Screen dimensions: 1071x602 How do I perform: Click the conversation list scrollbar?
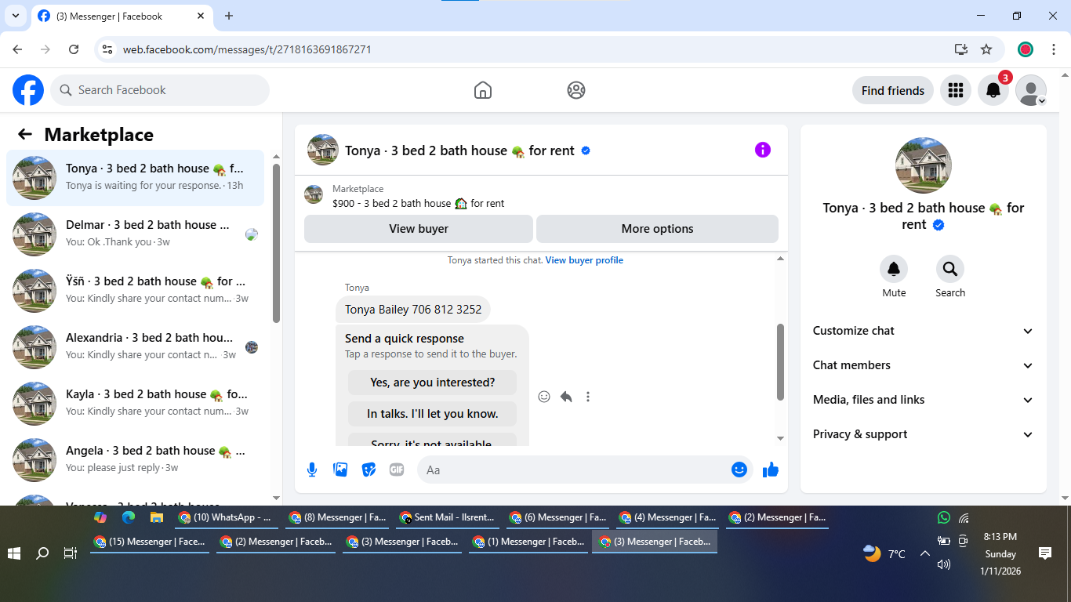coord(276,243)
